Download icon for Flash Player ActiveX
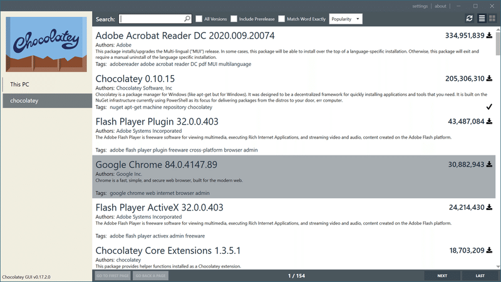The height and width of the screenshot is (282, 501). click(489, 207)
